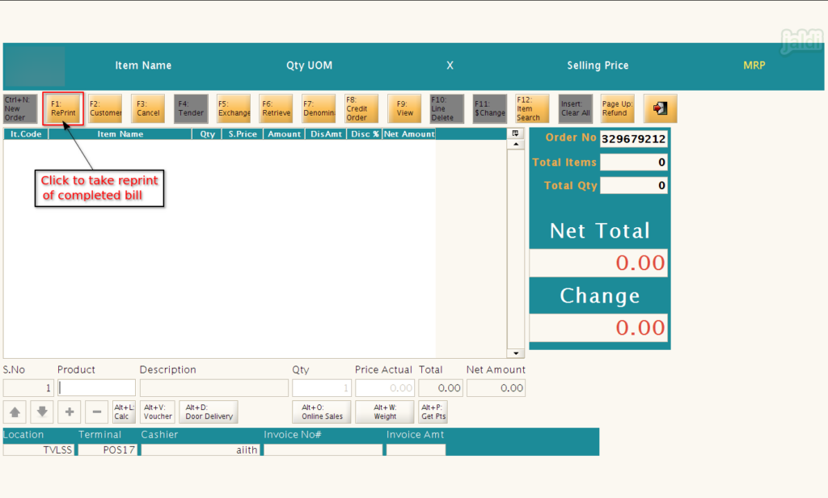
Task: Click the S.Price column header
Action: (243, 134)
